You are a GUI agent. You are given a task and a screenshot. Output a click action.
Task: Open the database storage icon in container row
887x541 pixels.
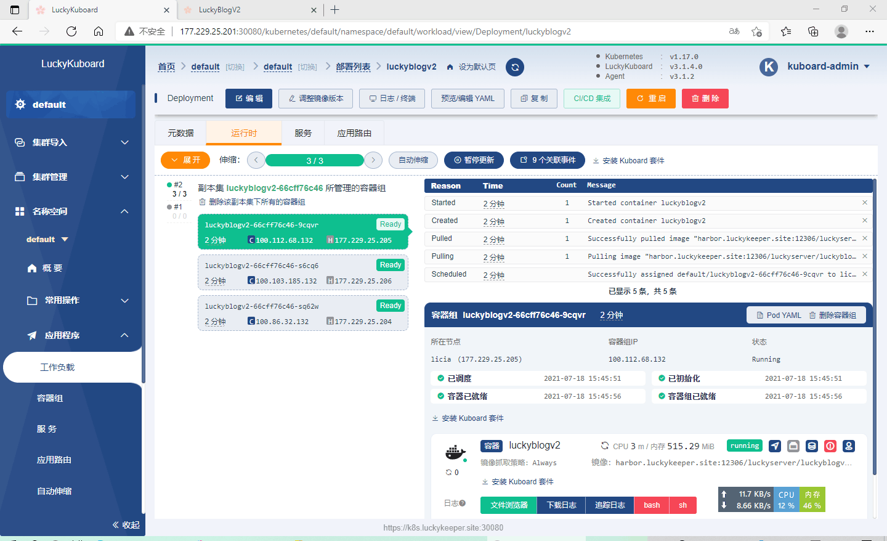(812, 446)
